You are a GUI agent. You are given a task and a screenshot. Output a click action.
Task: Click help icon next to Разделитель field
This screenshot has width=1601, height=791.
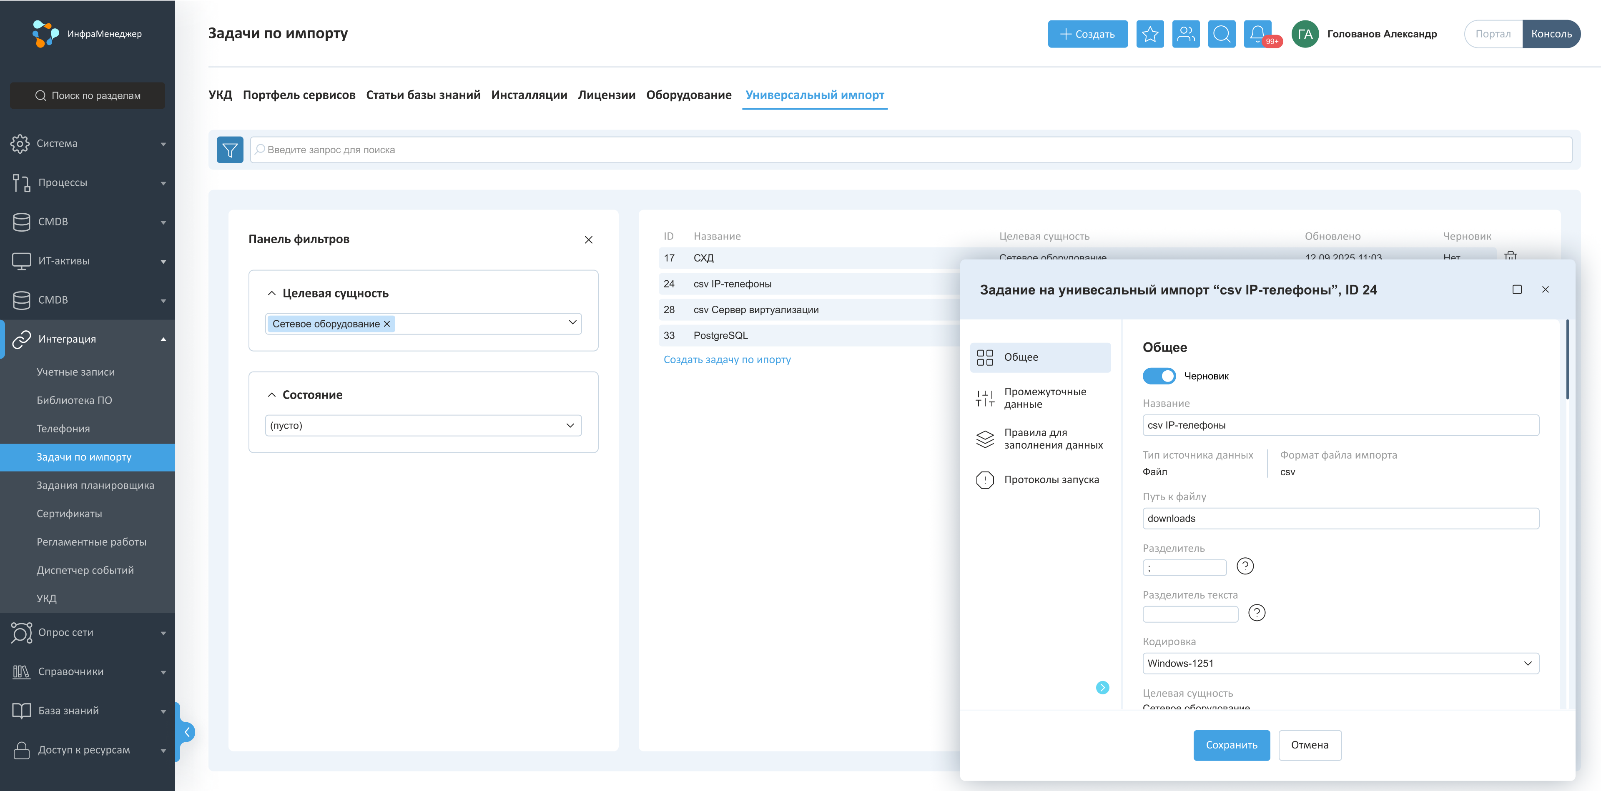[1245, 566]
